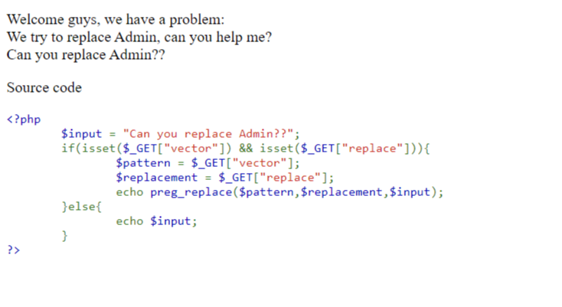The width and height of the screenshot is (562, 307).
Task: Click the "echo $input;" statement
Action: (x=157, y=222)
